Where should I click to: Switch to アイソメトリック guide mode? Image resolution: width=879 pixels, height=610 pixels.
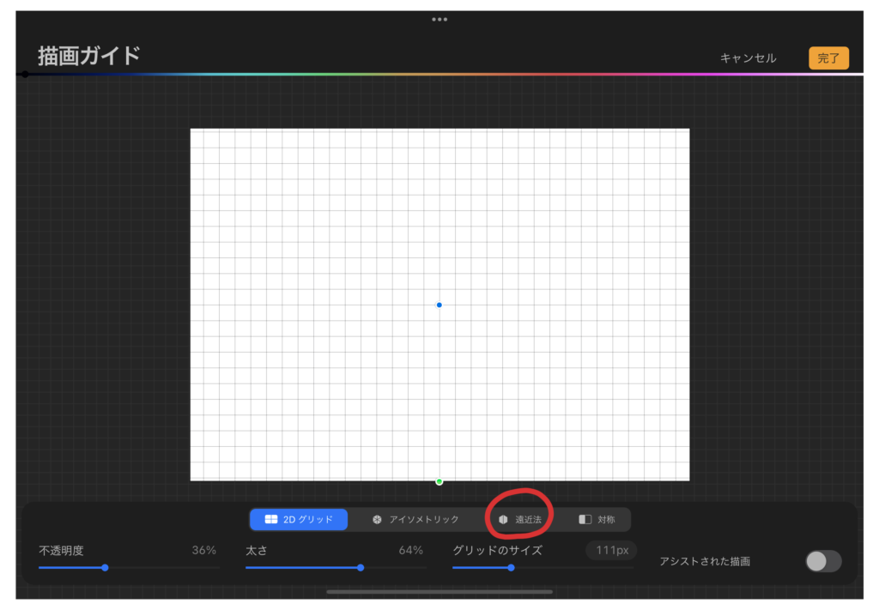(415, 519)
